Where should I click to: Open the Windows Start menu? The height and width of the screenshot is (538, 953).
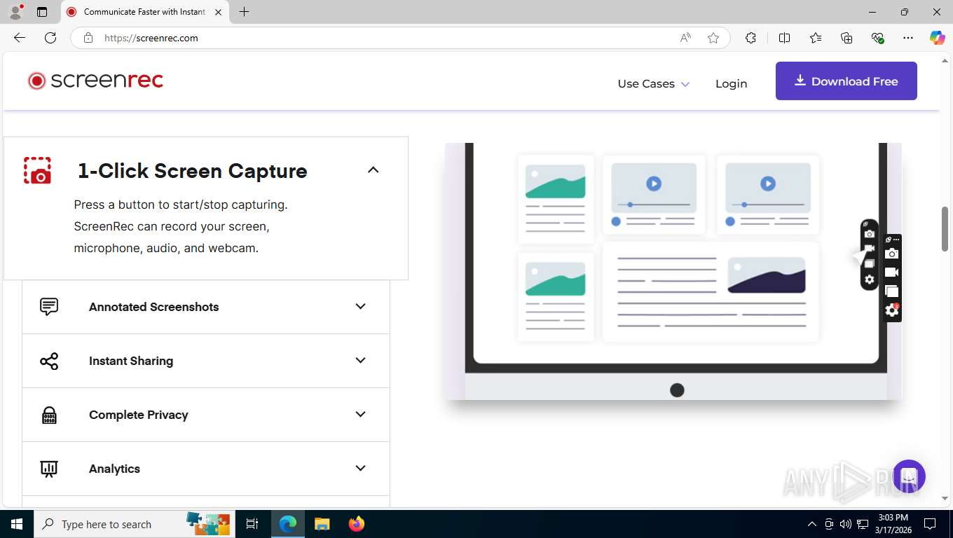[x=16, y=524]
